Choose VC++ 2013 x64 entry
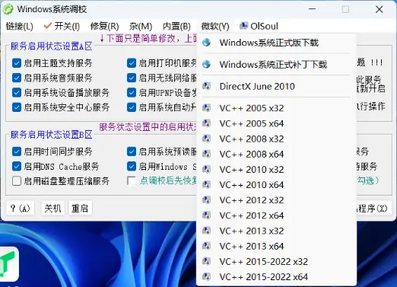397x287 pixels. 276,246
